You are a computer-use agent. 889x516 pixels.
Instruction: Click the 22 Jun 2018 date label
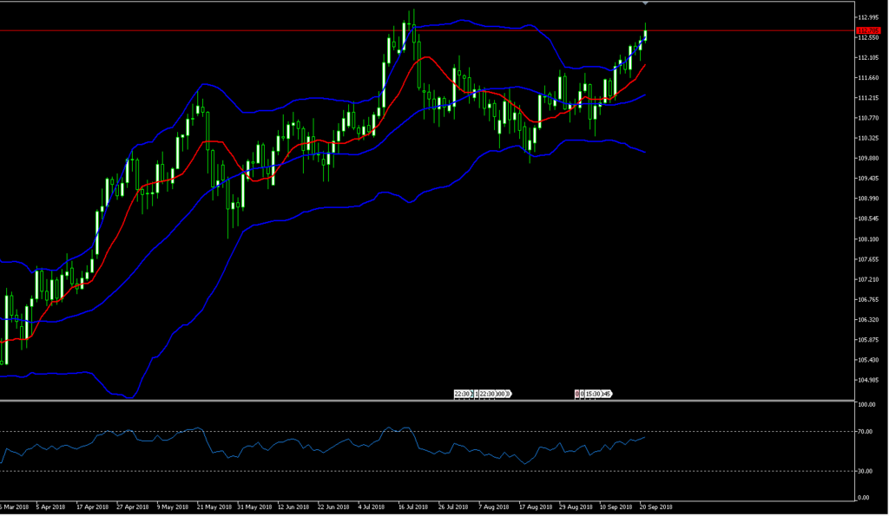(333, 507)
